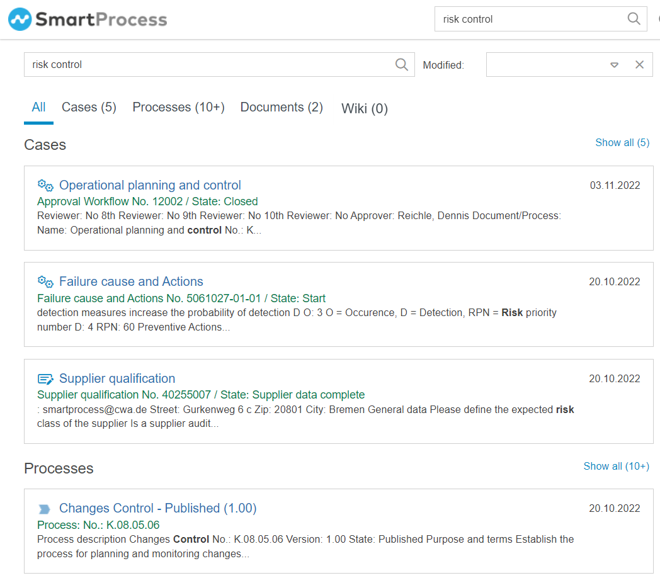
Task: Switch to the Cases (5) tab
Action: [x=89, y=108]
